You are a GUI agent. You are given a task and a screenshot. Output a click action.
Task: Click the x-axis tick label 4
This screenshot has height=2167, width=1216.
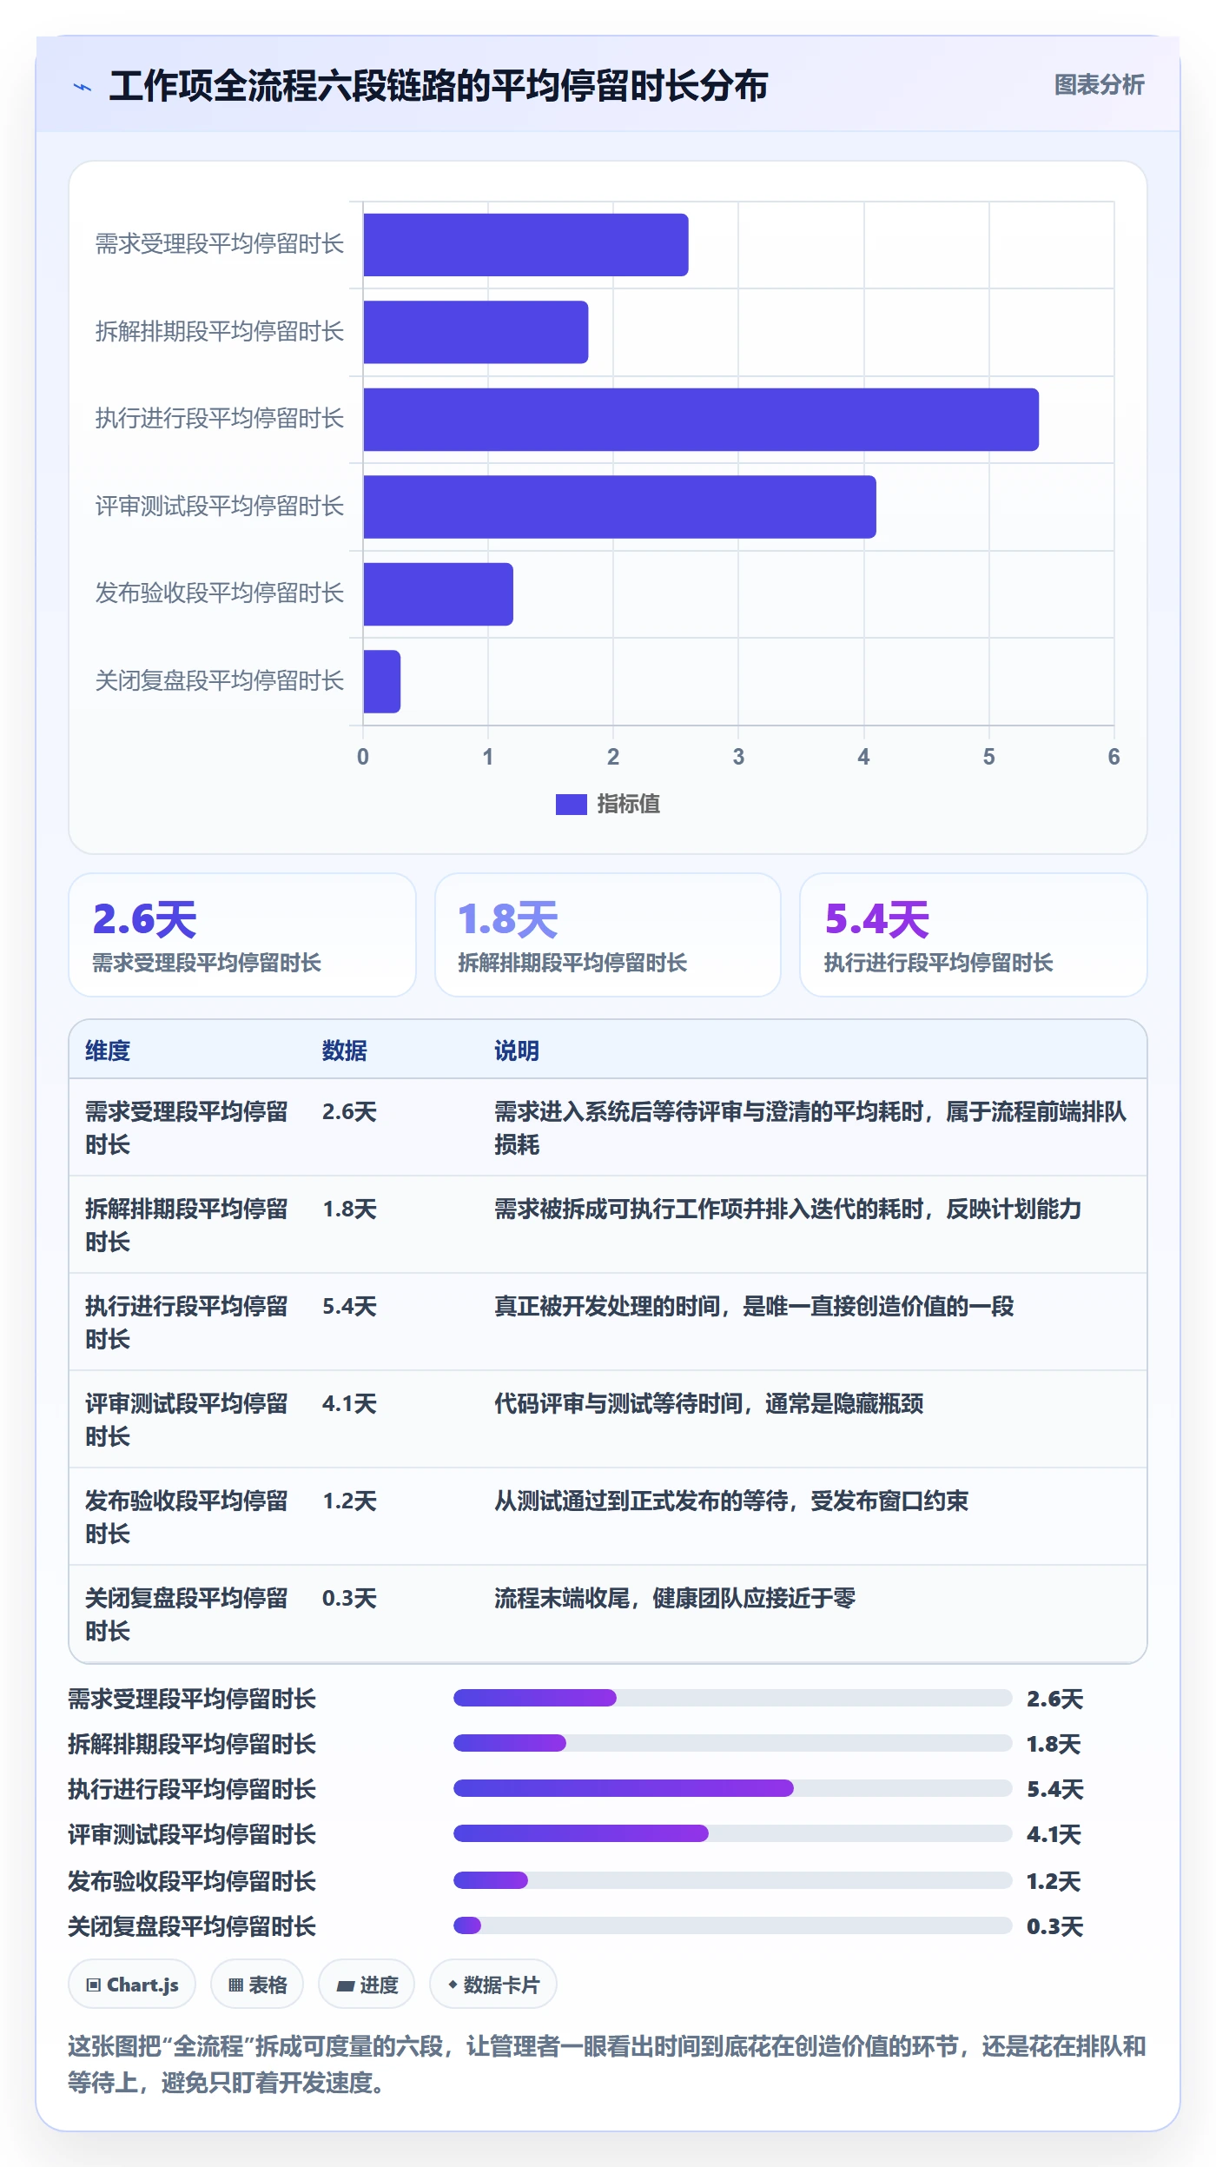[x=863, y=757]
